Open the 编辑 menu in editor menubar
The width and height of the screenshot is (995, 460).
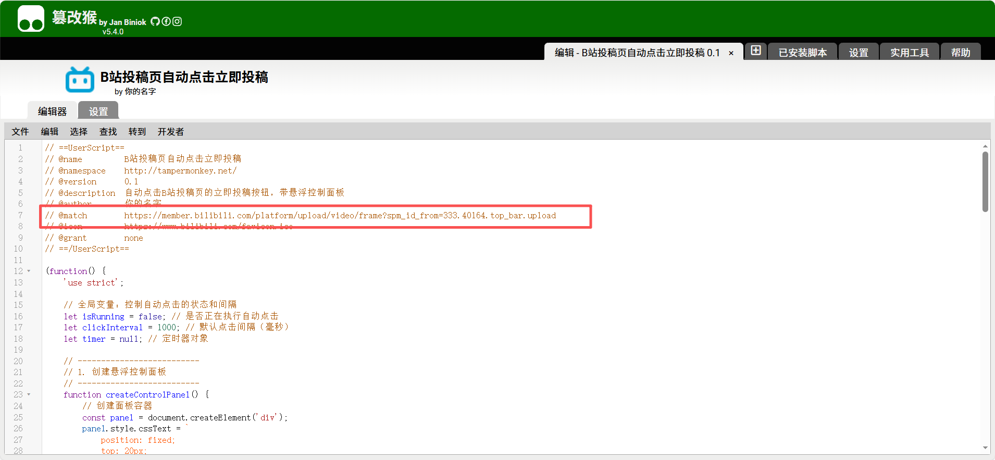pos(49,132)
